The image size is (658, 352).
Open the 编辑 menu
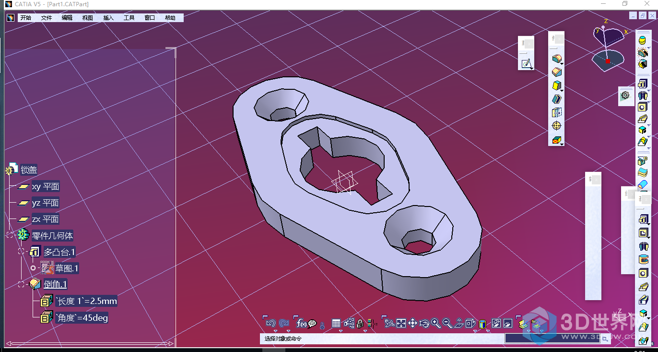(67, 18)
